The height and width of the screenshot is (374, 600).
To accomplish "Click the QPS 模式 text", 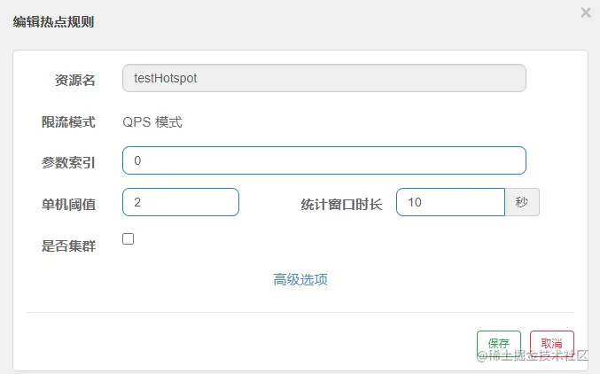I will [152, 122].
